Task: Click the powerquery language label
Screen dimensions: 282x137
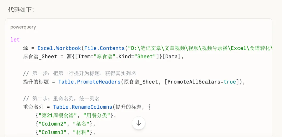Action: [x=23, y=27]
